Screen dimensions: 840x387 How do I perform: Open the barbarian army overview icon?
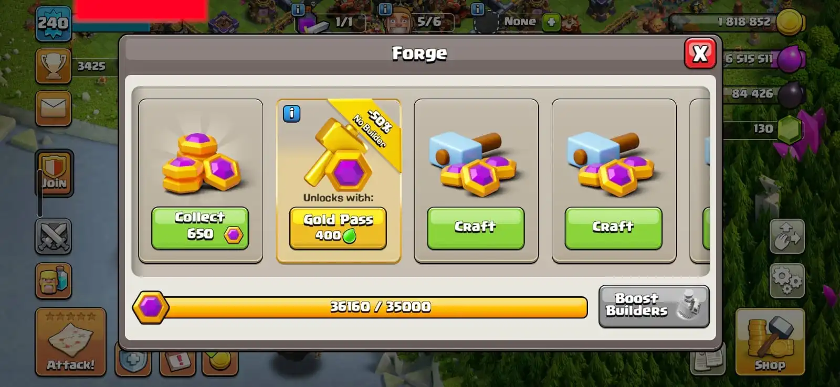point(54,281)
